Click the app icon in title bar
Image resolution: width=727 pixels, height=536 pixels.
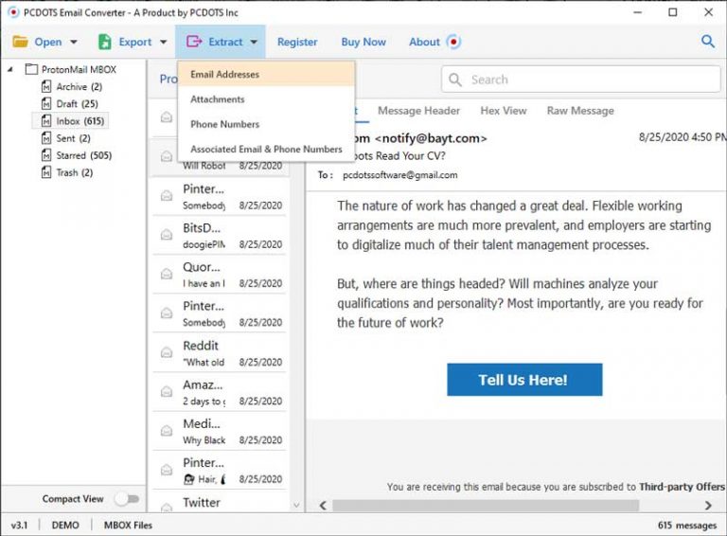pyautogui.click(x=13, y=12)
